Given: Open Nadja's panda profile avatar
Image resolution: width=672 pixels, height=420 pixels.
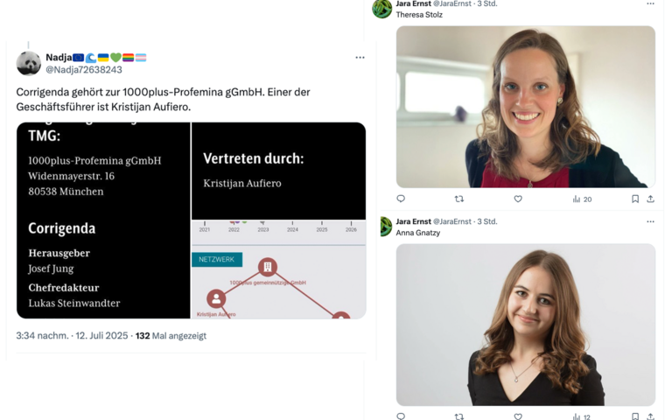Looking at the screenshot, I should [29, 63].
